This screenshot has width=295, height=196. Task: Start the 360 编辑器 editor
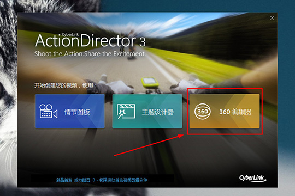pos(225,111)
